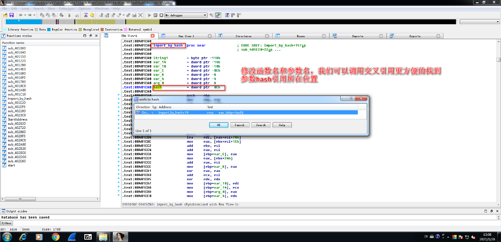Open Google Chrome from the taskbar
501x242 pixels.
coord(56,237)
